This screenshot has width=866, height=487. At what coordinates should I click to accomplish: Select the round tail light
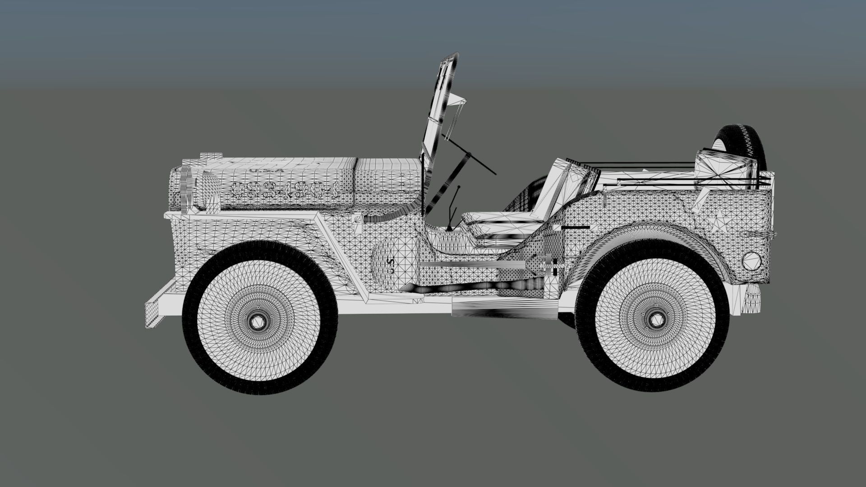point(751,261)
